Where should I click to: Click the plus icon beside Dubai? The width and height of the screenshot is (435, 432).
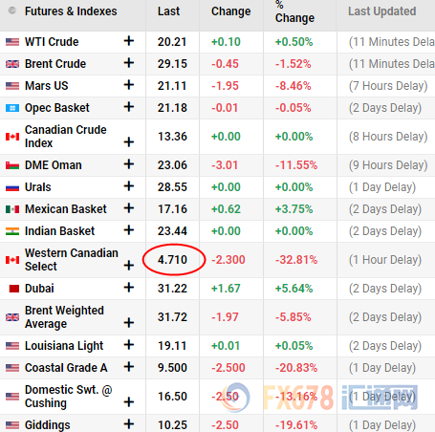tap(129, 288)
